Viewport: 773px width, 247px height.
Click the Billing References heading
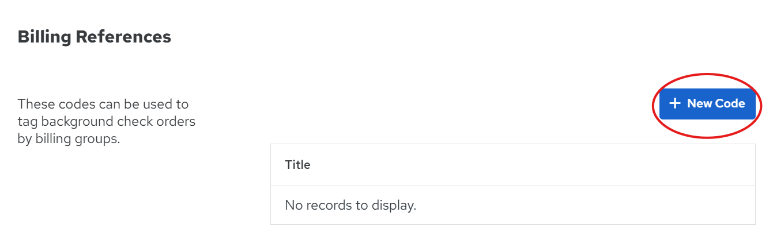[95, 37]
